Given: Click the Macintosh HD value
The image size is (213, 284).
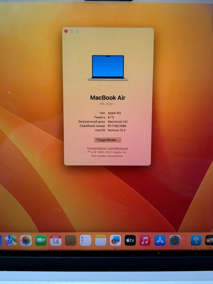Looking at the screenshot, I should [x=118, y=122].
